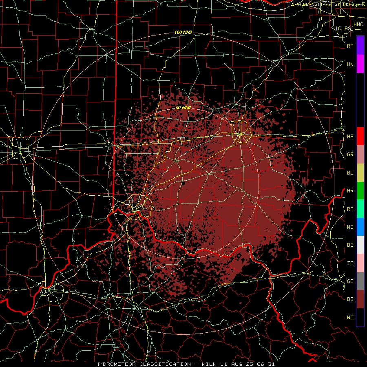Select the yellow BD legend swatch
The image size is (367, 367).
pos(360,173)
